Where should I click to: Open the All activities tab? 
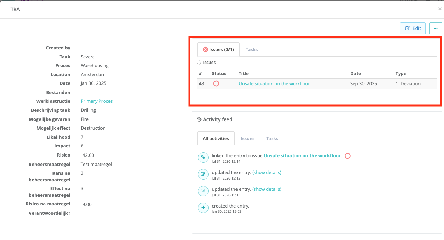pos(216,138)
